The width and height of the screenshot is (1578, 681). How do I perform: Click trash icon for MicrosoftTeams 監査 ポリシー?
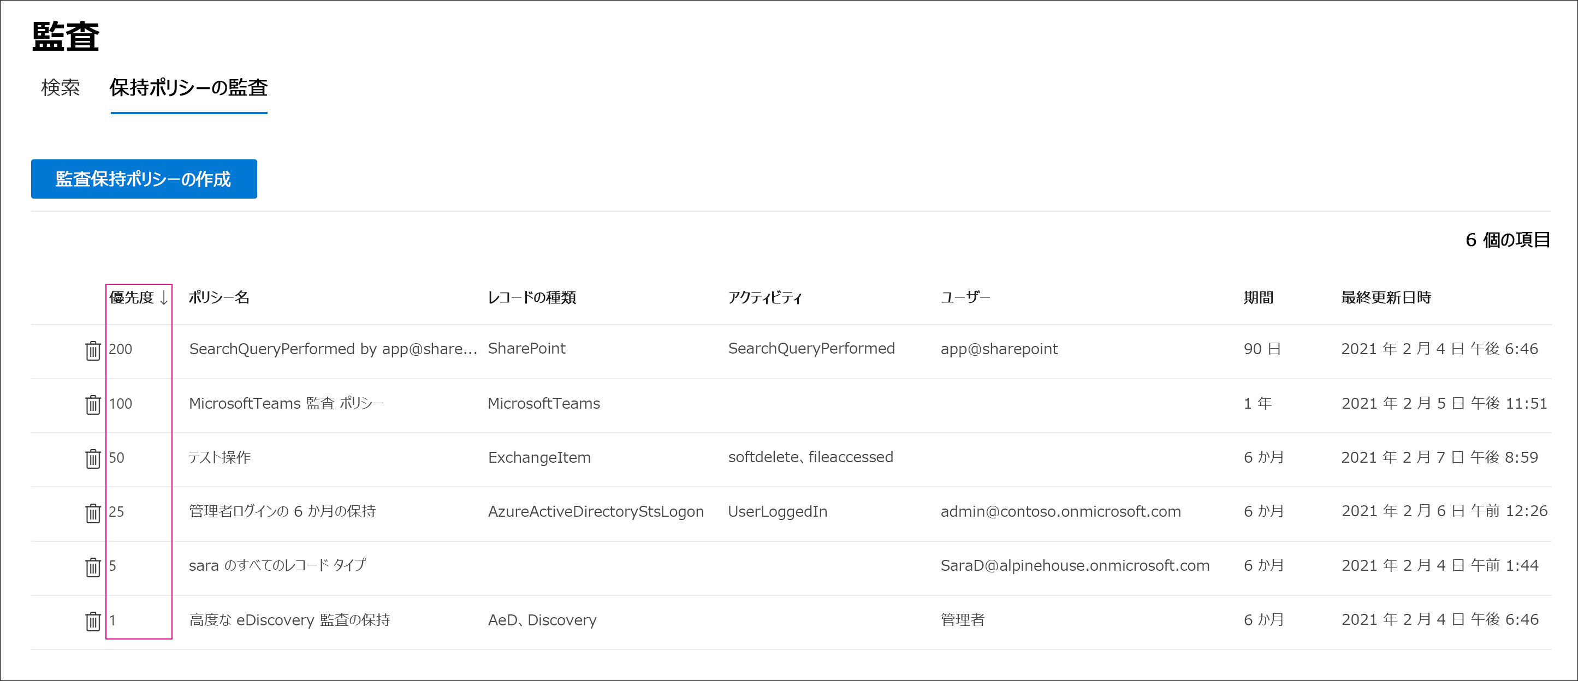click(x=92, y=404)
